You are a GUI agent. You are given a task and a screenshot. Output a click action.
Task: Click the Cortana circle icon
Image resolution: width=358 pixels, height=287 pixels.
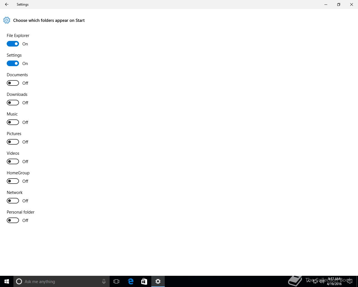click(19, 281)
